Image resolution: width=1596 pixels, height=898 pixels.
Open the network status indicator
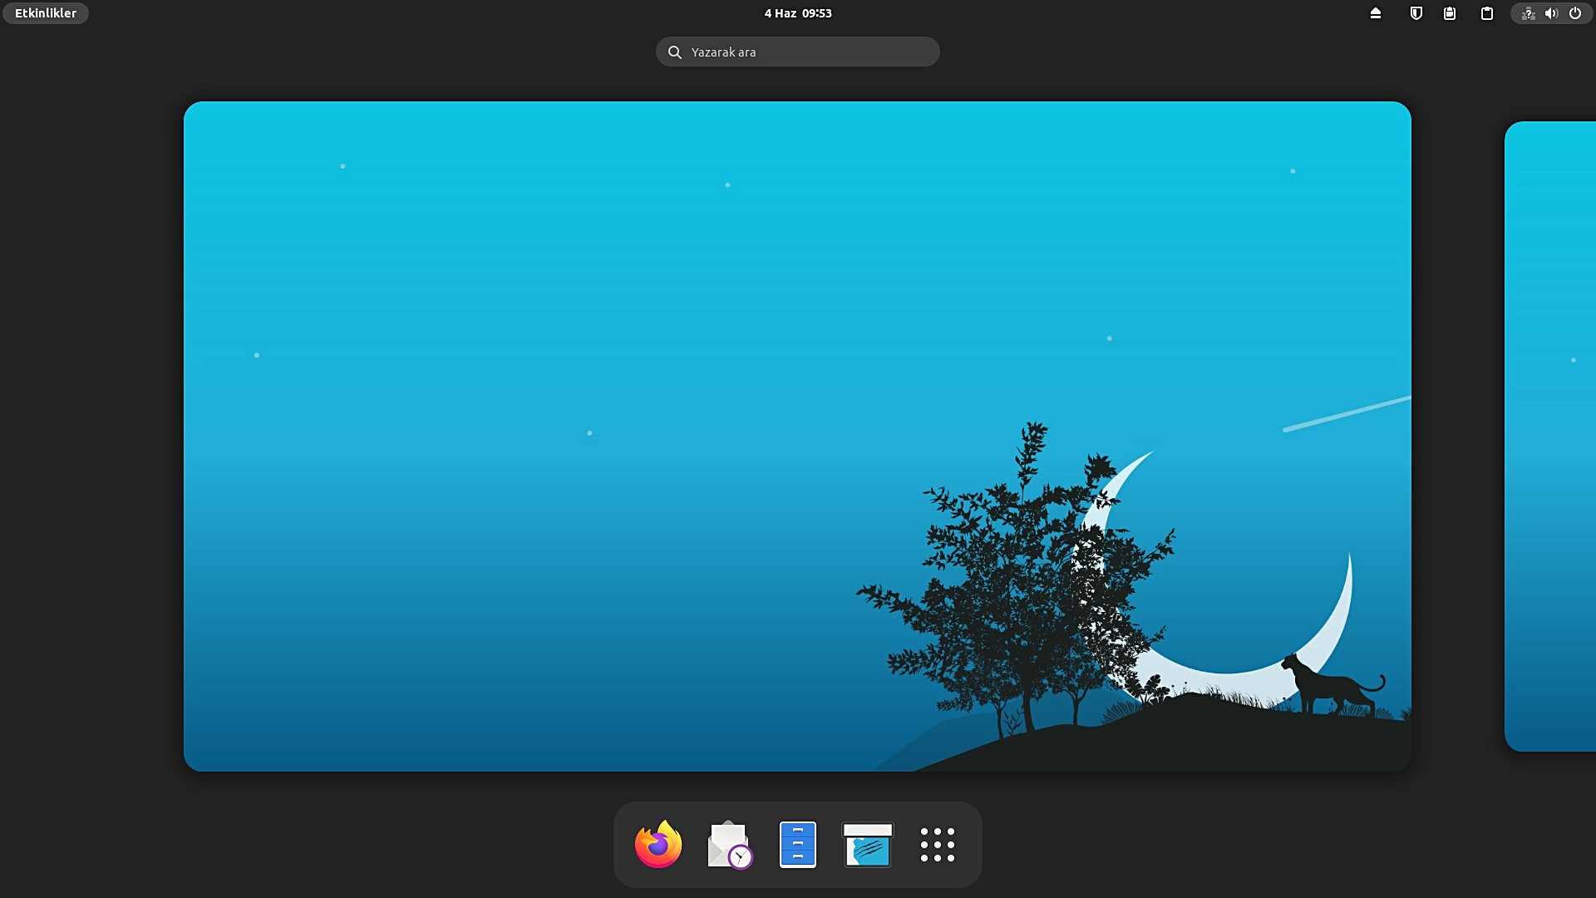click(1527, 13)
